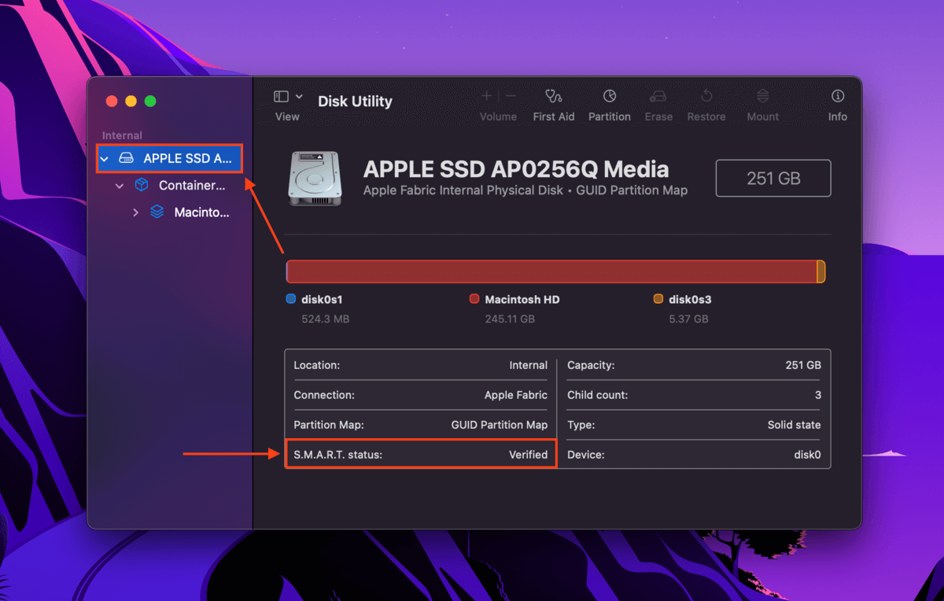
Task: Click the Mount drive icon
Action: coord(763,96)
